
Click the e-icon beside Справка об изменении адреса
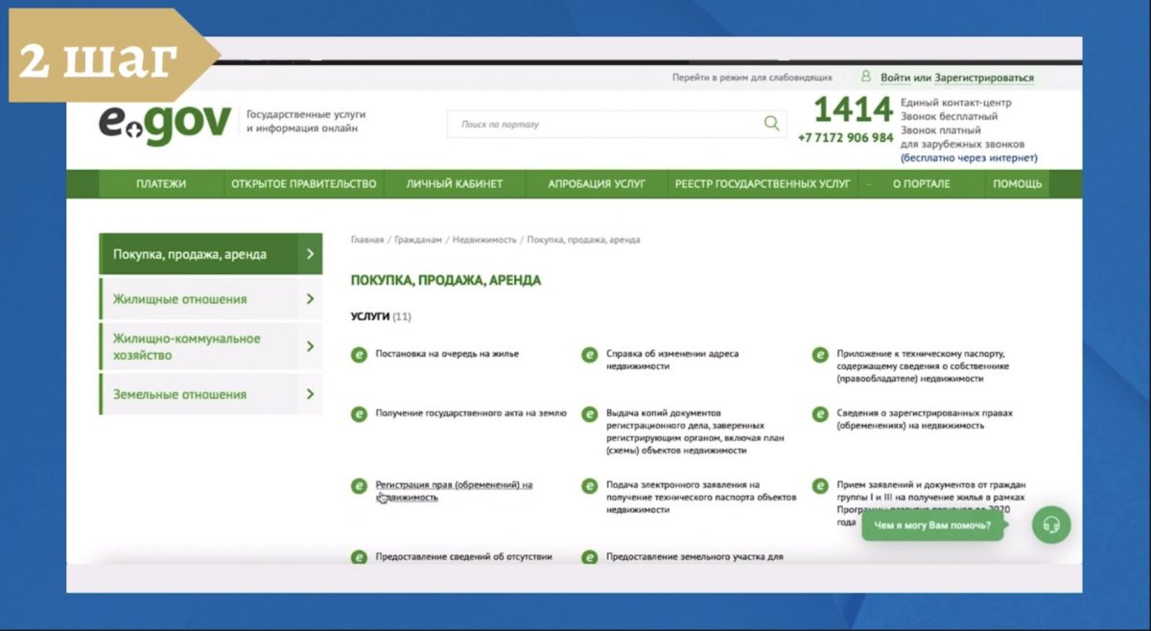click(x=590, y=355)
